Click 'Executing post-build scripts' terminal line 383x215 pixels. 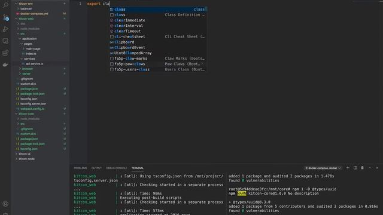[151, 198]
